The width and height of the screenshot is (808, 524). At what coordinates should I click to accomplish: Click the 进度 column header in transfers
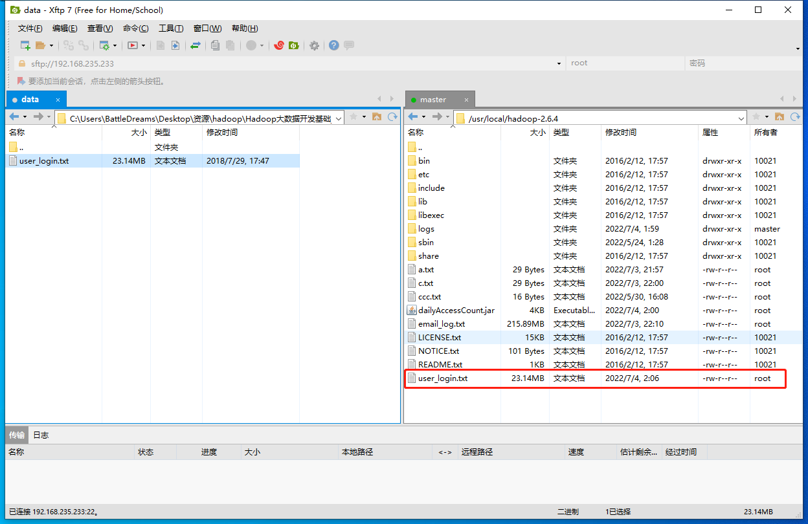pyautogui.click(x=209, y=452)
